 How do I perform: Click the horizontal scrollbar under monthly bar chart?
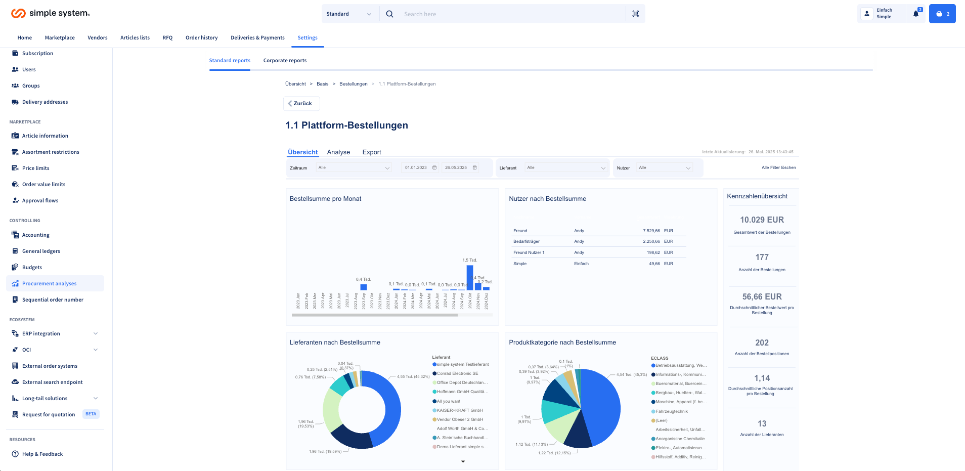pos(375,315)
